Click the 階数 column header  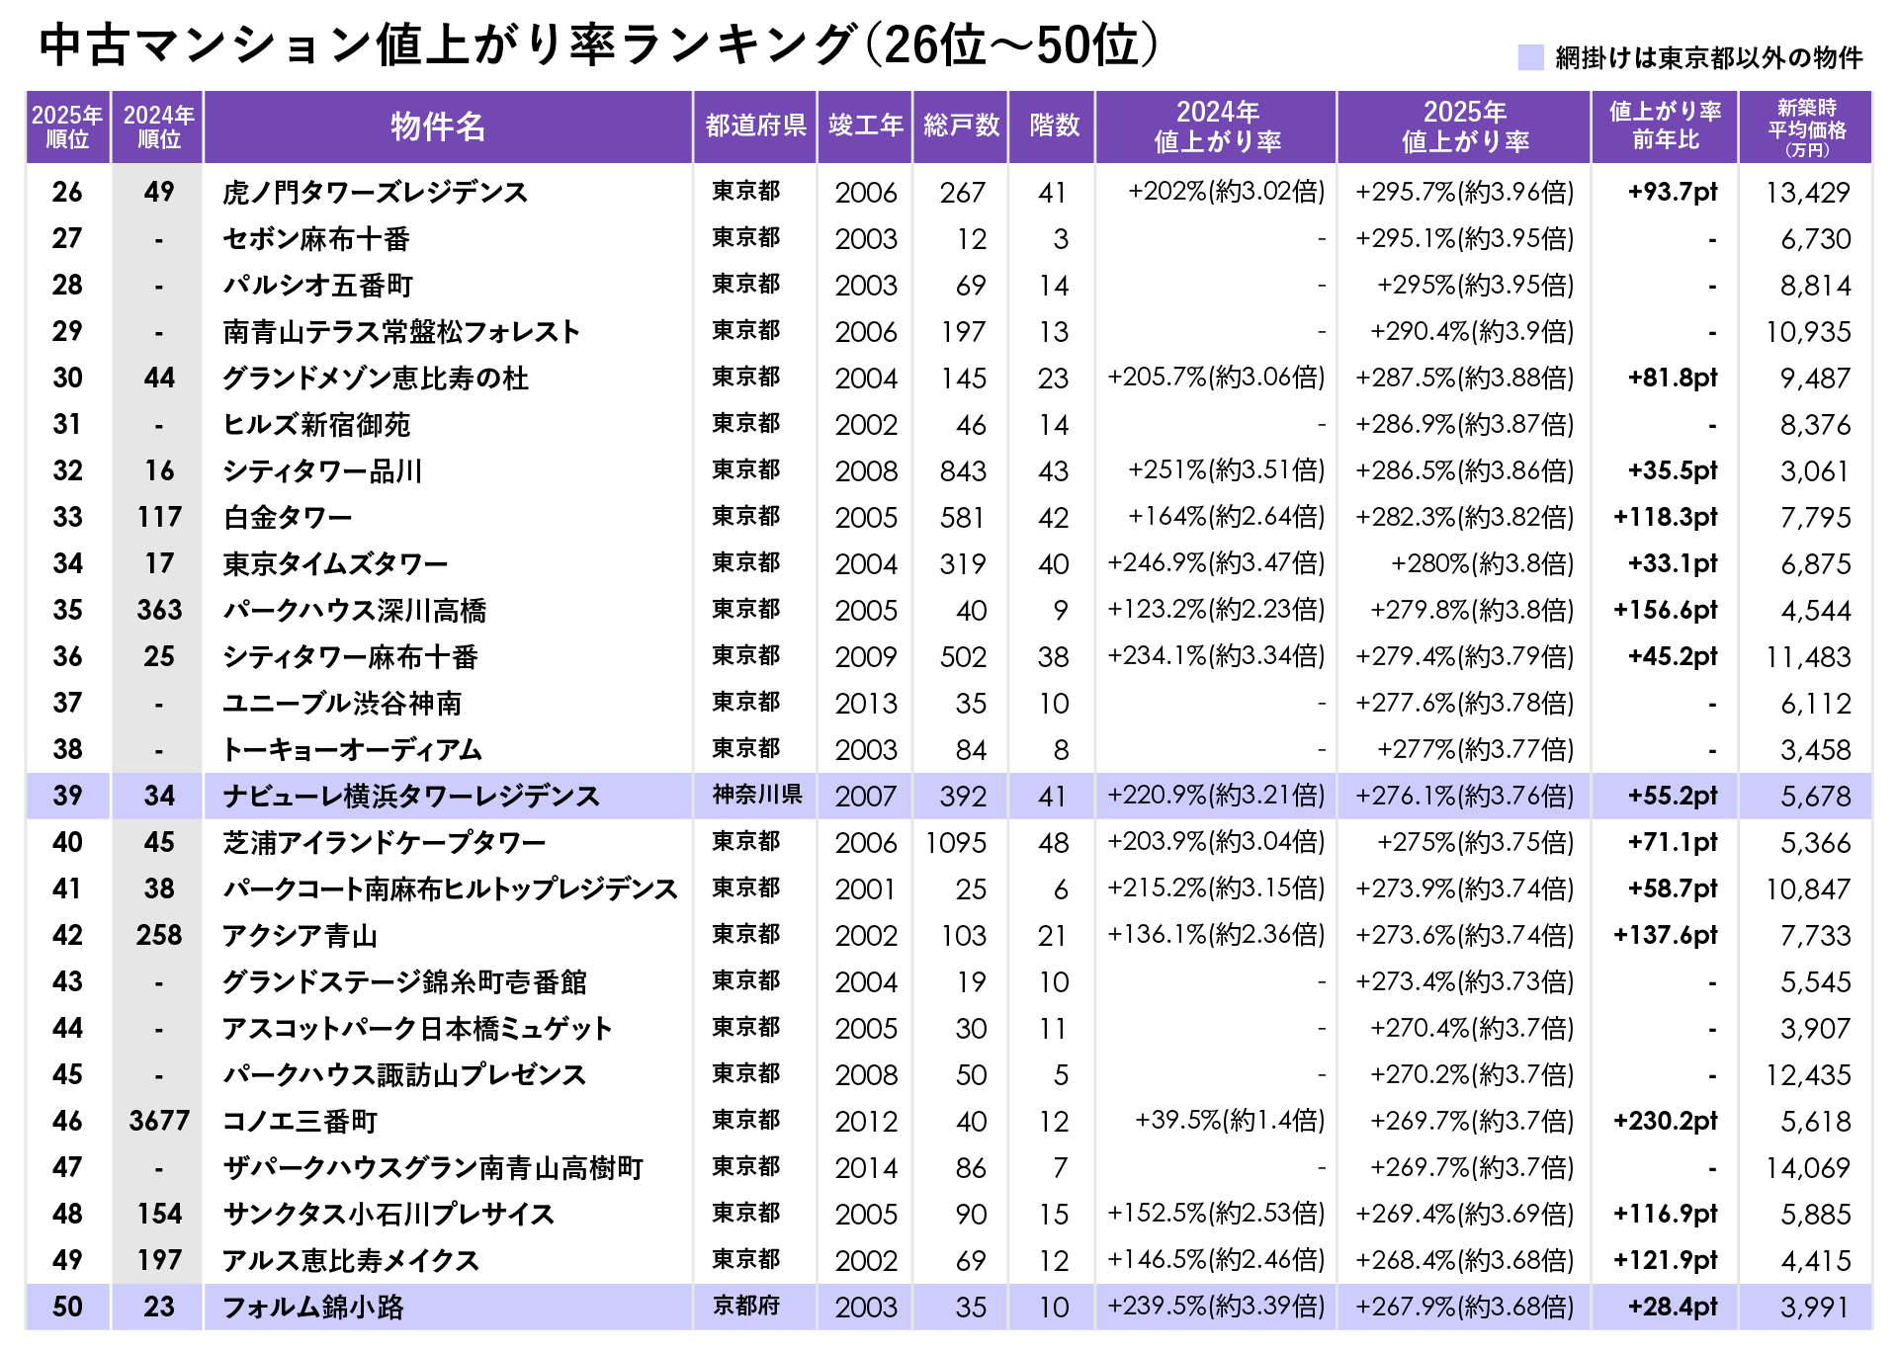(x=1054, y=126)
